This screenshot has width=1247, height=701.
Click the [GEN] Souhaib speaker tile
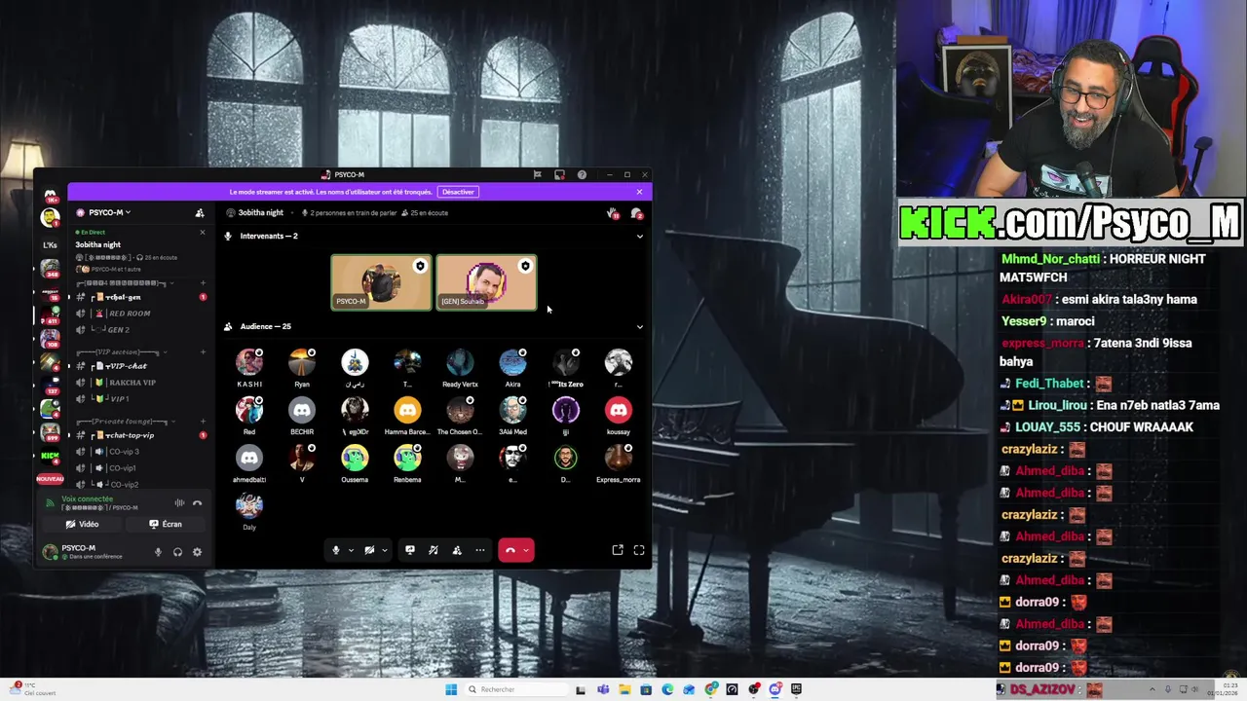pos(486,282)
